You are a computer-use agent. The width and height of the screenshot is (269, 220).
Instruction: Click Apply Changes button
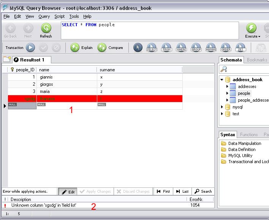point(95,192)
